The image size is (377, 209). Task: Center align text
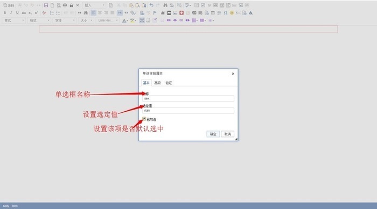click(x=100, y=13)
